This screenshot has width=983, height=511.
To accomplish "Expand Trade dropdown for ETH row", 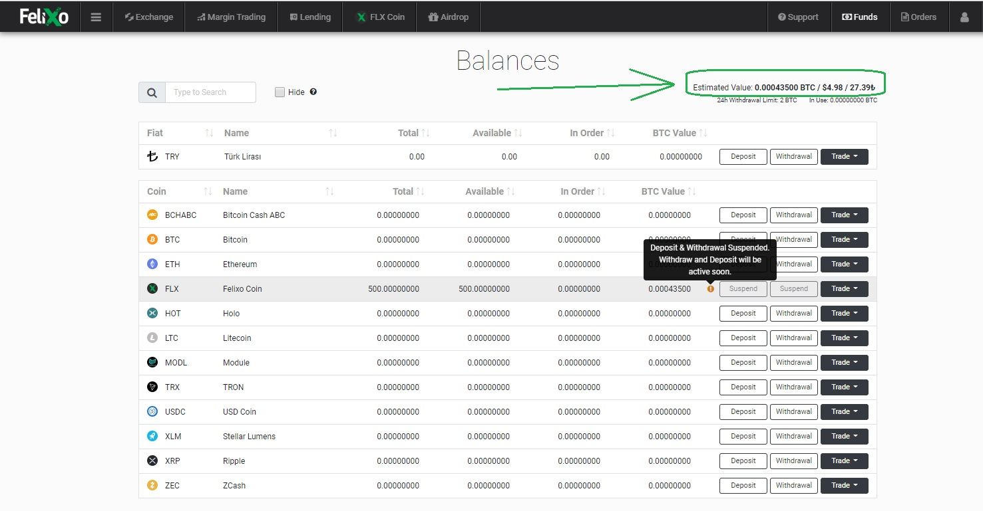I will pyautogui.click(x=844, y=264).
